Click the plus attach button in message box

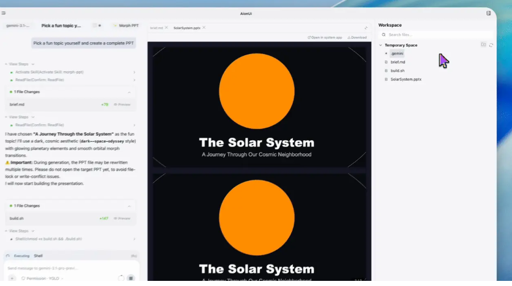tap(12, 278)
